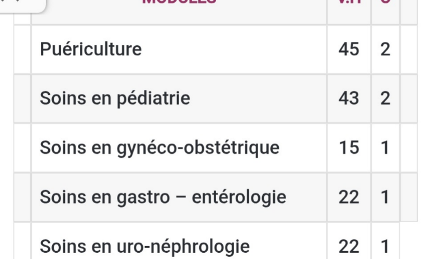Screen dimensions: 430x259
Task: Select coefficient 1 in gastro – entérologie row
Action: click(x=385, y=197)
